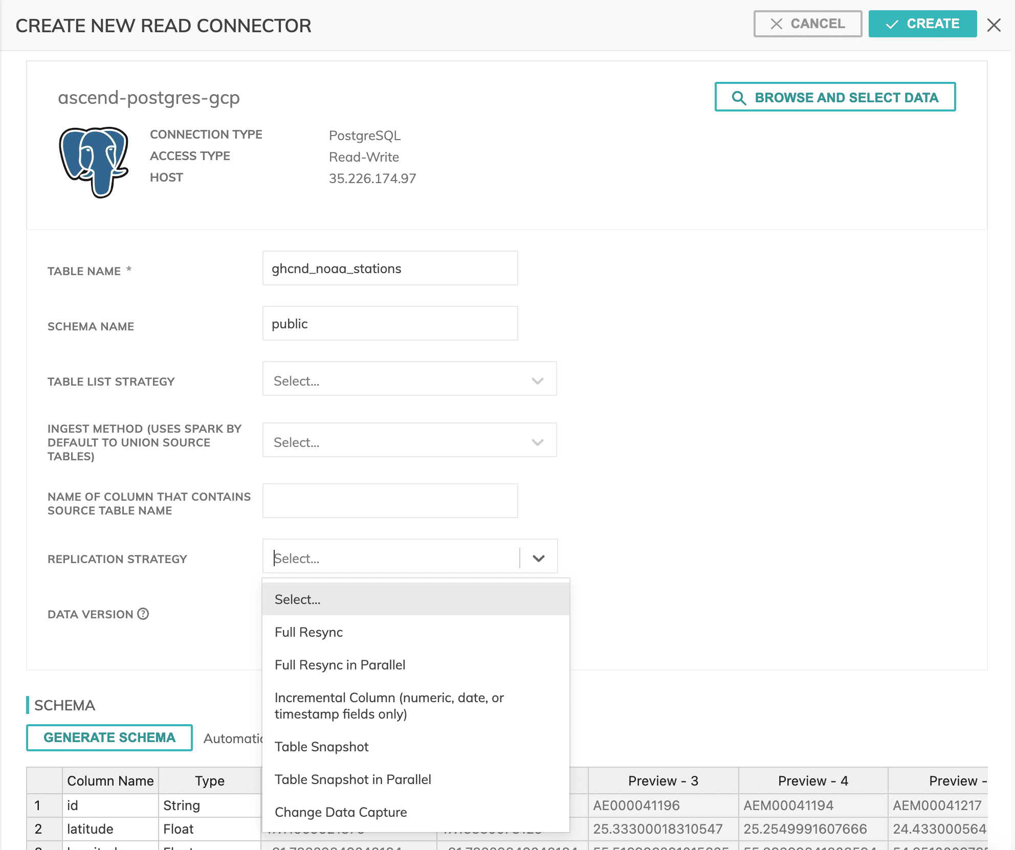Click the magnifier icon in Browse and Select Data

point(739,97)
